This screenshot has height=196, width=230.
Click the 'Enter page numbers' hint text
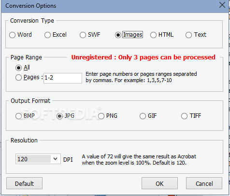(x=141, y=77)
